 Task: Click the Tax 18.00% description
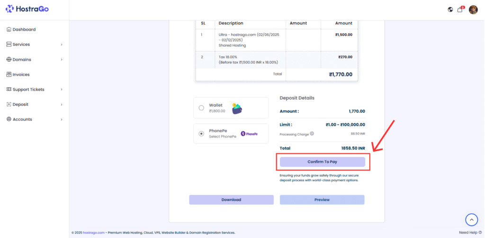[229, 57]
